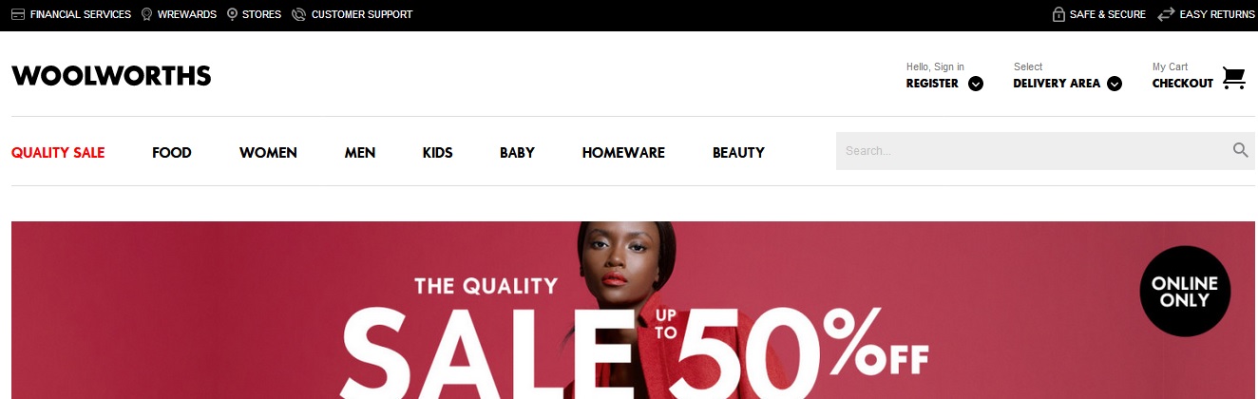1258x399 pixels.
Task: Click the Woolworths logo
Action: click(x=111, y=76)
